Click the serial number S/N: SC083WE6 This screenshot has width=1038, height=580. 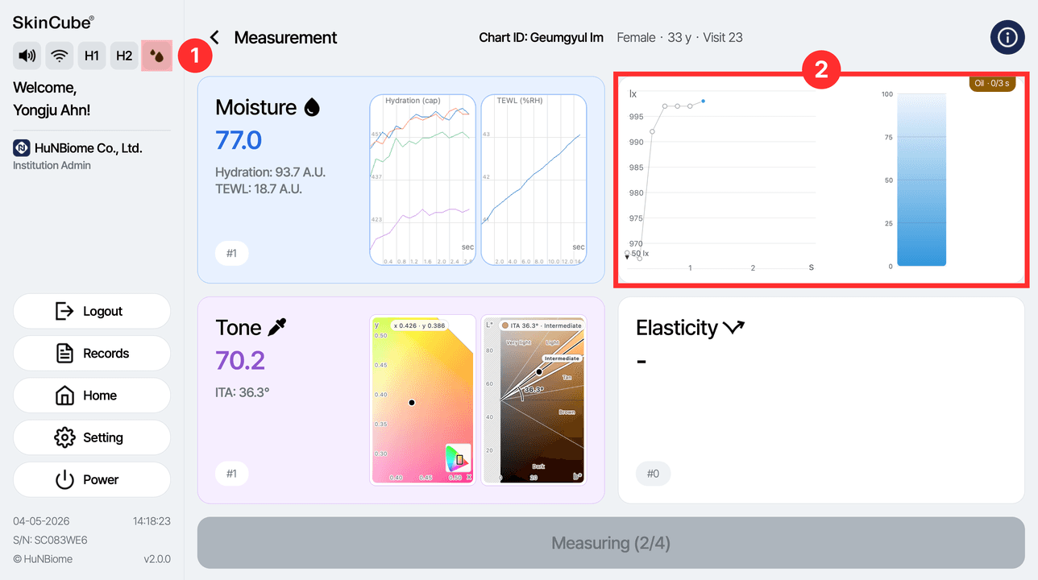point(50,540)
